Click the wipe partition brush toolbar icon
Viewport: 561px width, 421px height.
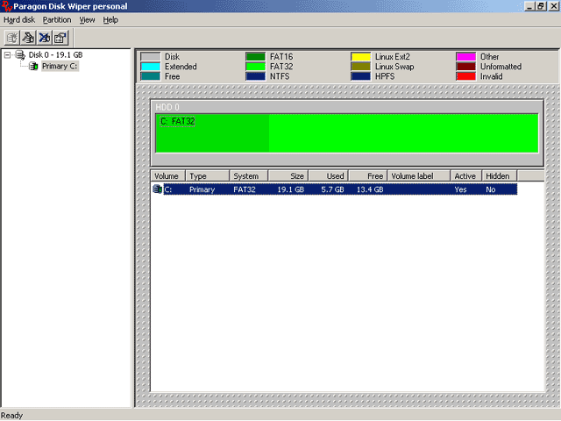28,38
